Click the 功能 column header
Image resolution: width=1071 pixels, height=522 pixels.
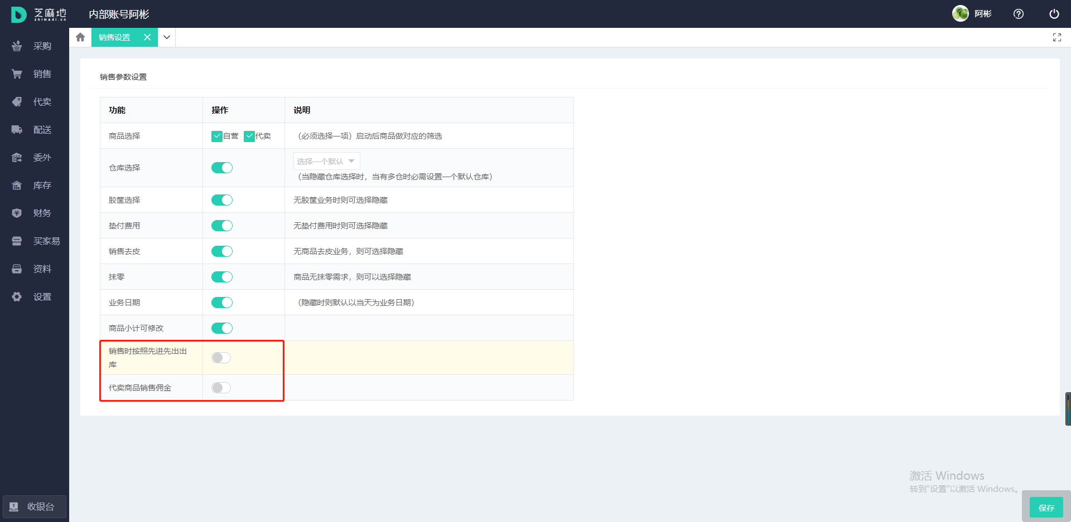(117, 110)
